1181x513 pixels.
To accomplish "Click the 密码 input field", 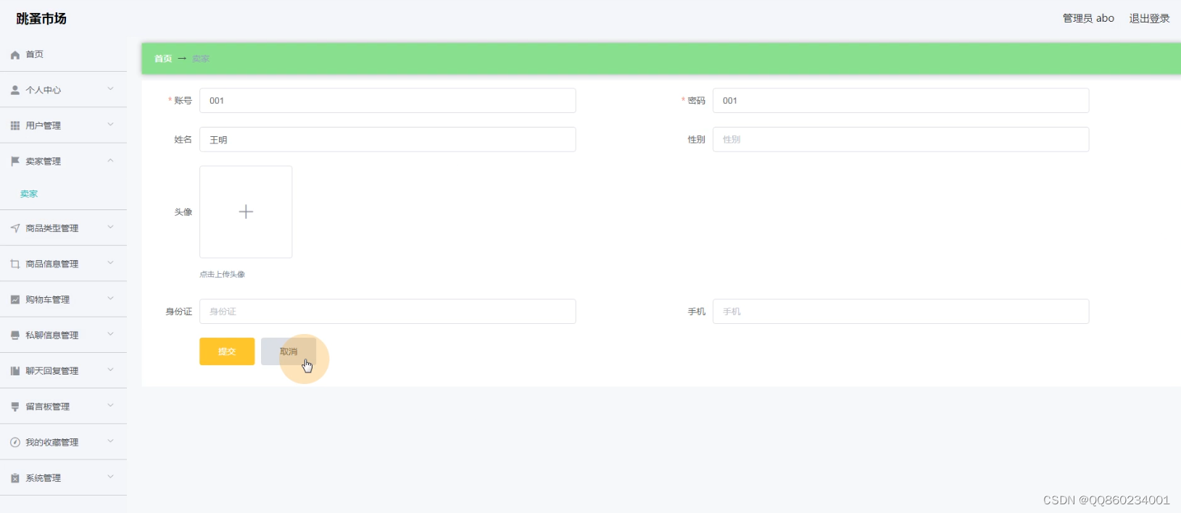I will click(x=900, y=101).
